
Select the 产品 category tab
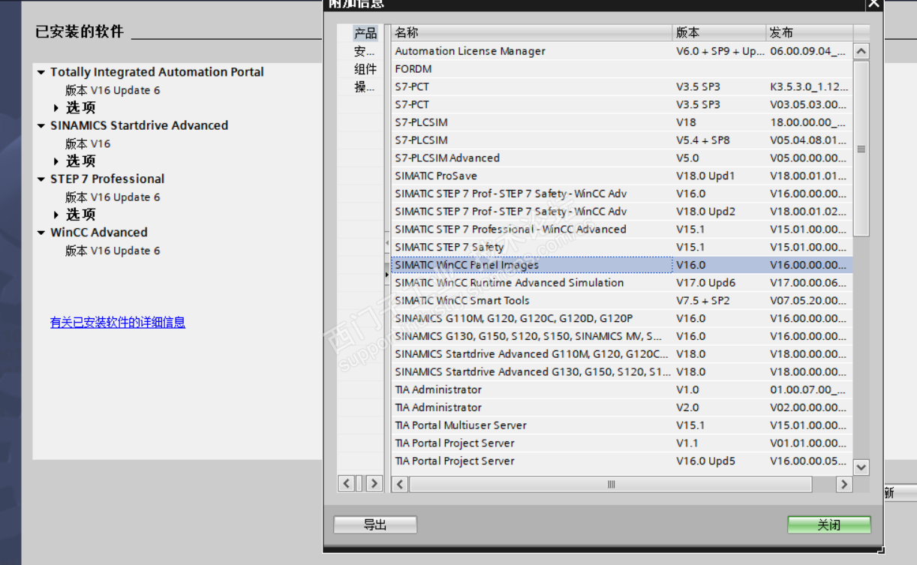click(365, 33)
